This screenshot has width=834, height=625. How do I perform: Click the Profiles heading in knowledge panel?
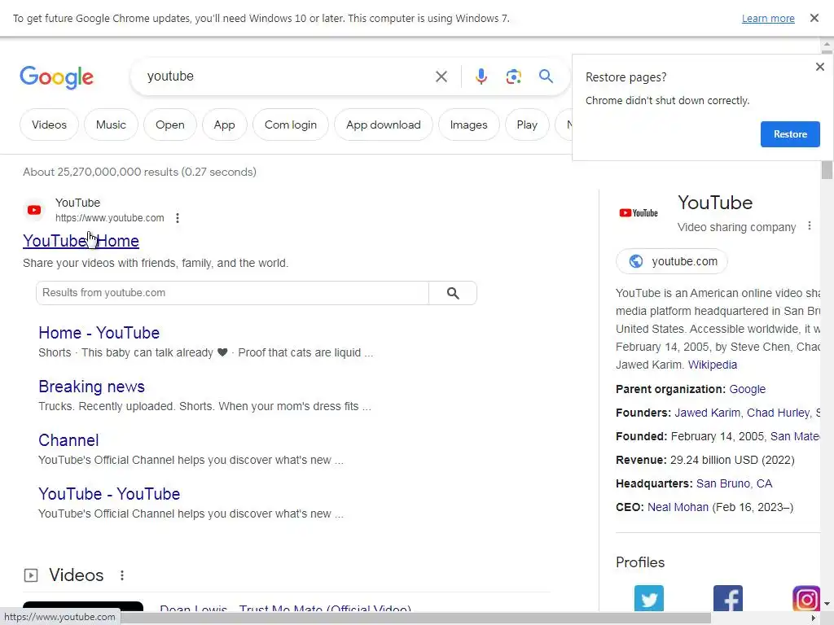(640, 562)
